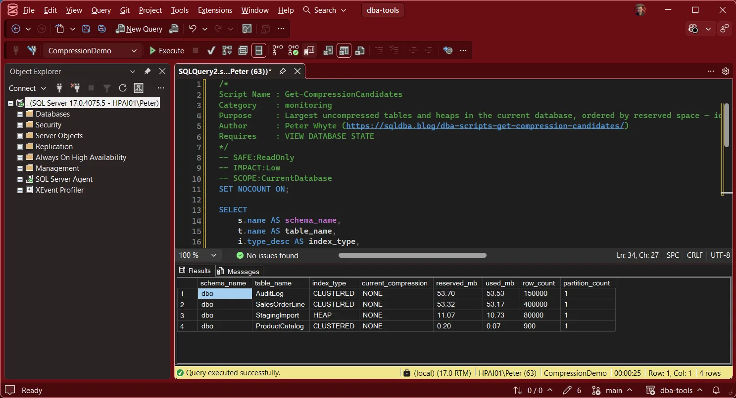
Task: Open the 100 % zoom level dropdown
Action: [x=198, y=255]
